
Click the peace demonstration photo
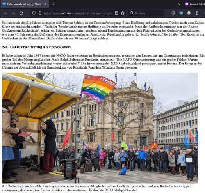tap(100, 128)
